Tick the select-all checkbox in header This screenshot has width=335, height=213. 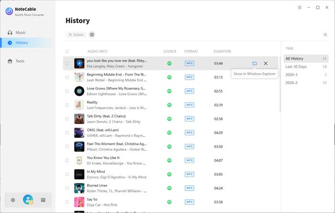pos(67,51)
